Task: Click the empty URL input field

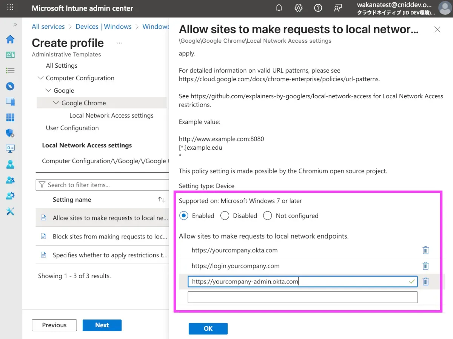Action: 302,297
